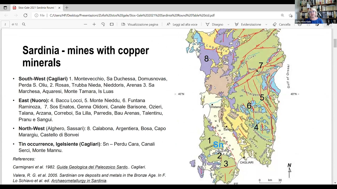The height and width of the screenshot is (189, 337).
Task: Click number 3 on the map
Action: [x=226, y=164]
